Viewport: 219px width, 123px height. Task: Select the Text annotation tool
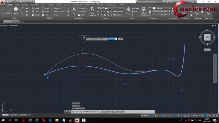tap(74, 11)
